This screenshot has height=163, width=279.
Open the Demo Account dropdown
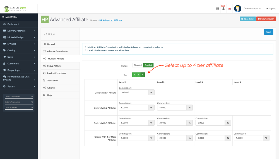(x=252, y=9)
